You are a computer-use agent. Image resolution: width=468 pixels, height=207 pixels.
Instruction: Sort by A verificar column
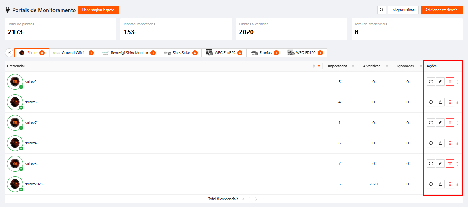[387, 66]
